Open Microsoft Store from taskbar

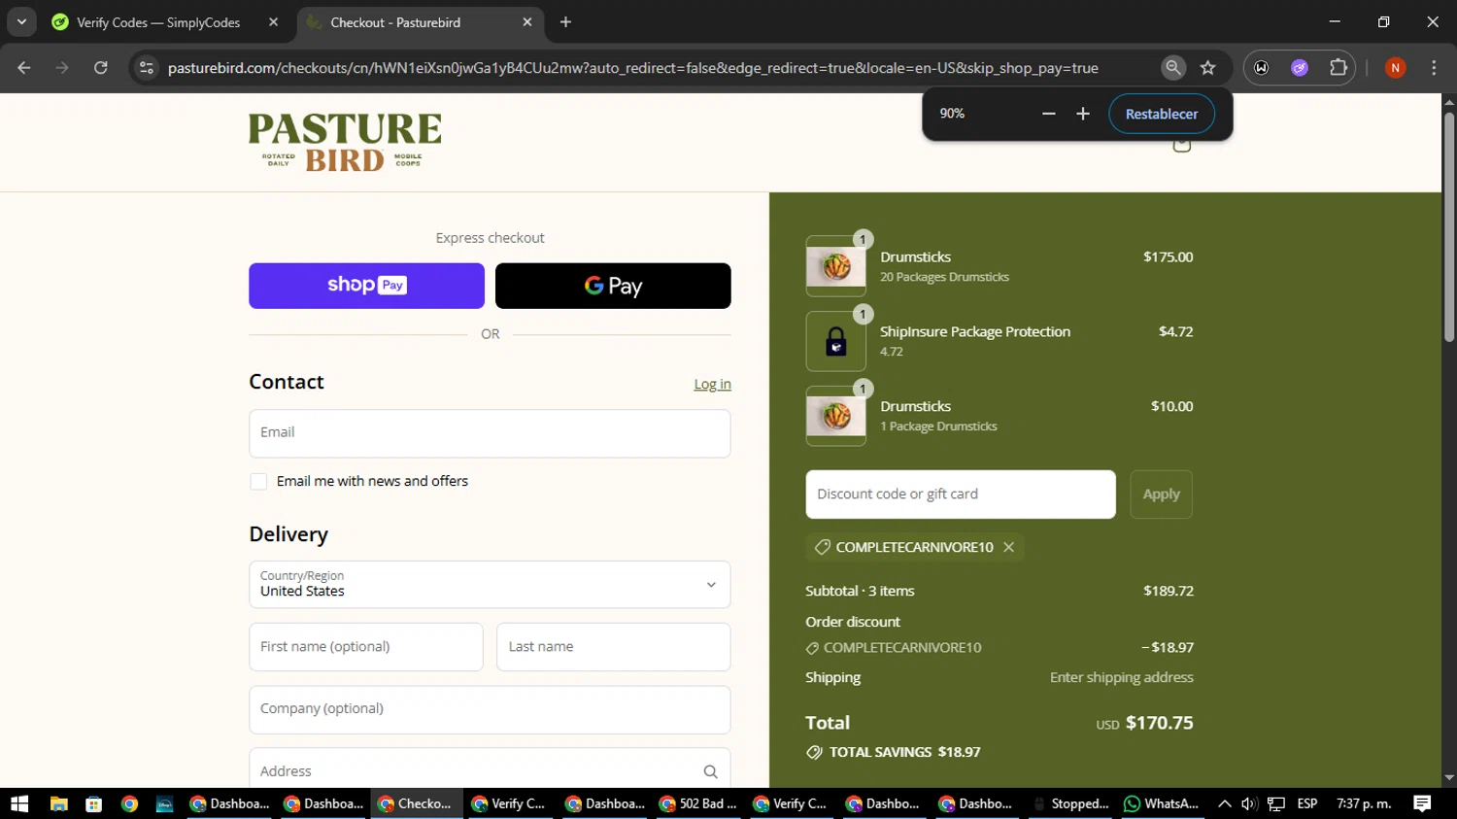[x=93, y=803]
